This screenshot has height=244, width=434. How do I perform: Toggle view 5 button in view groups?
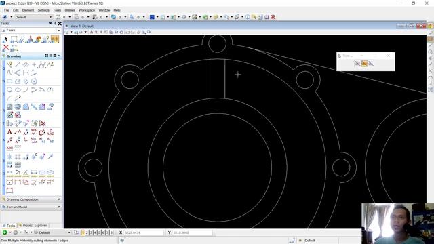pyautogui.click(x=100, y=232)
